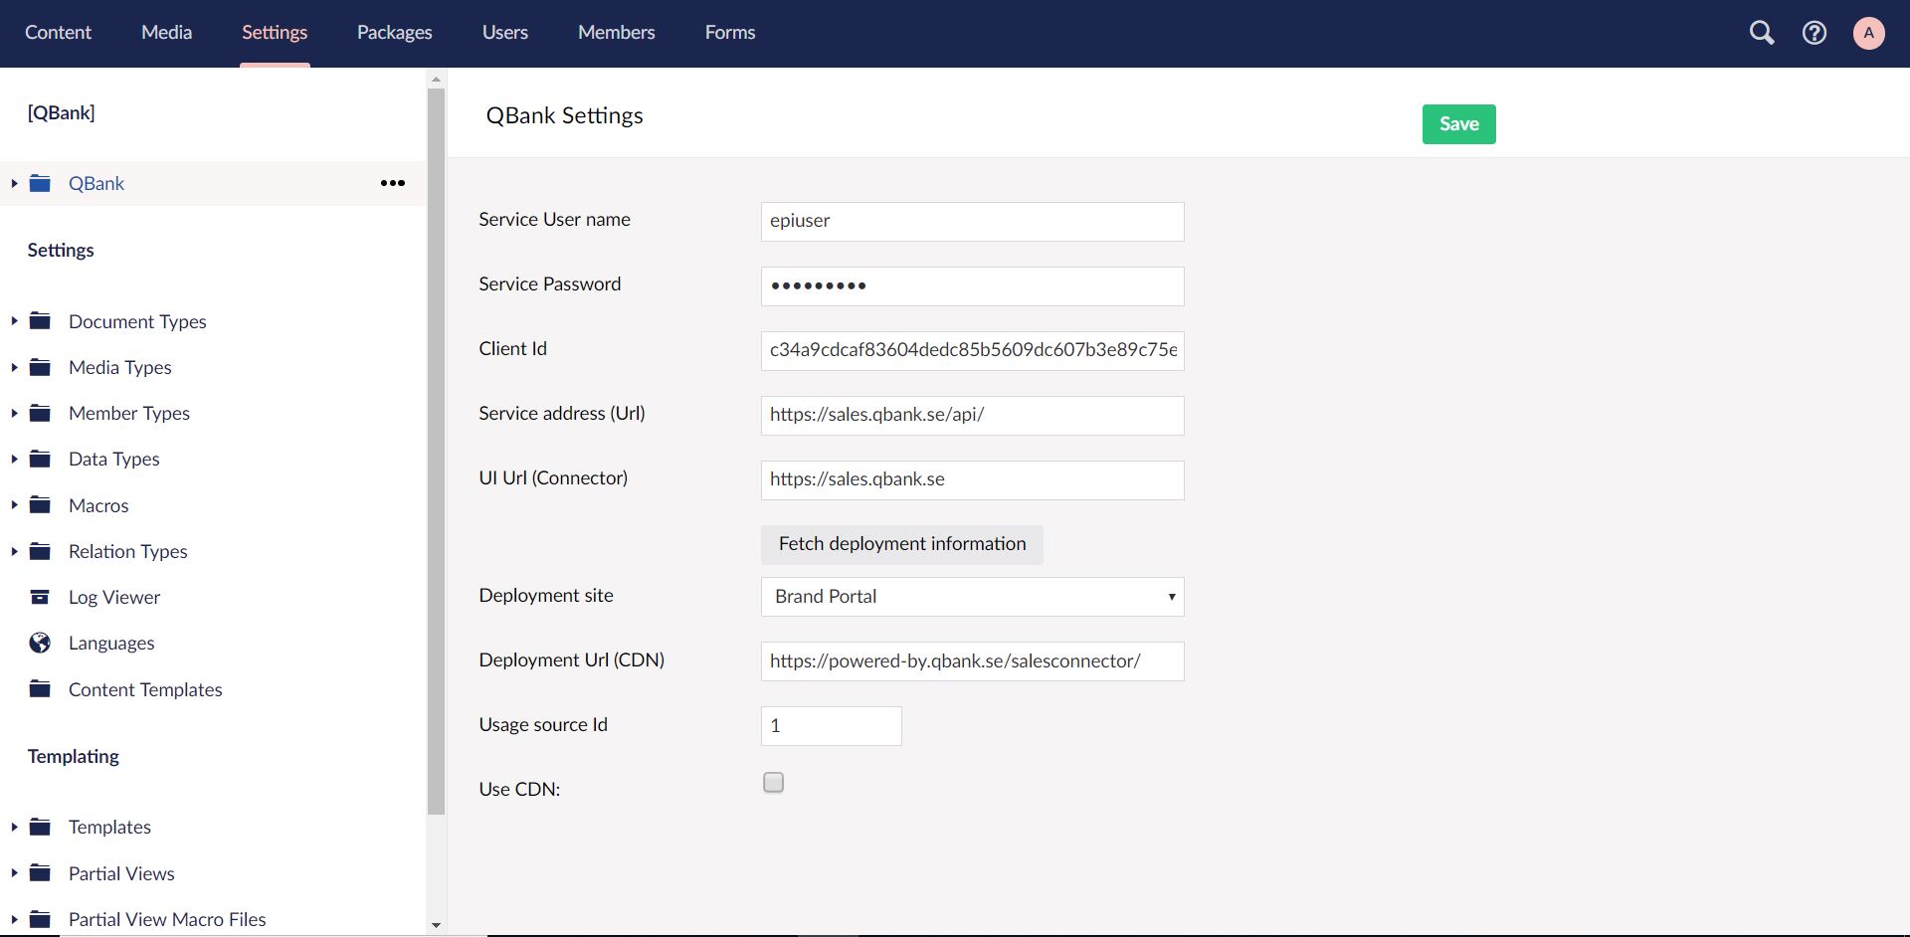Click the Data Types folder icon

(x=40, y=459)
